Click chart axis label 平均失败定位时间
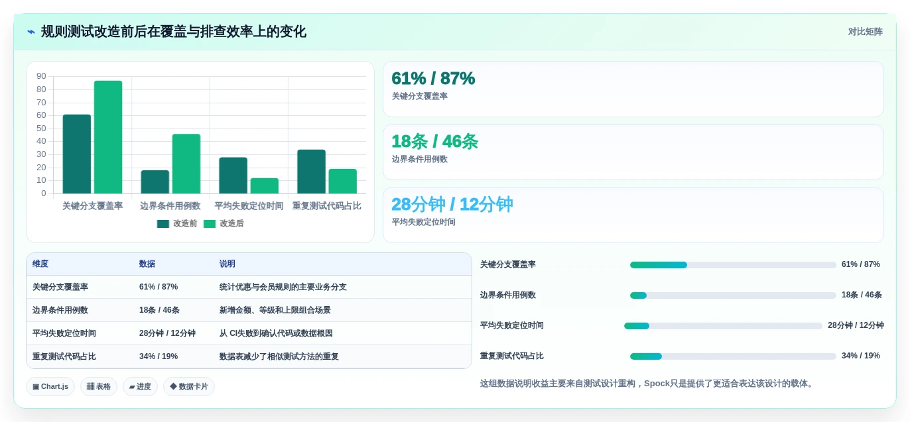910x422 pixels. [249, 206]
